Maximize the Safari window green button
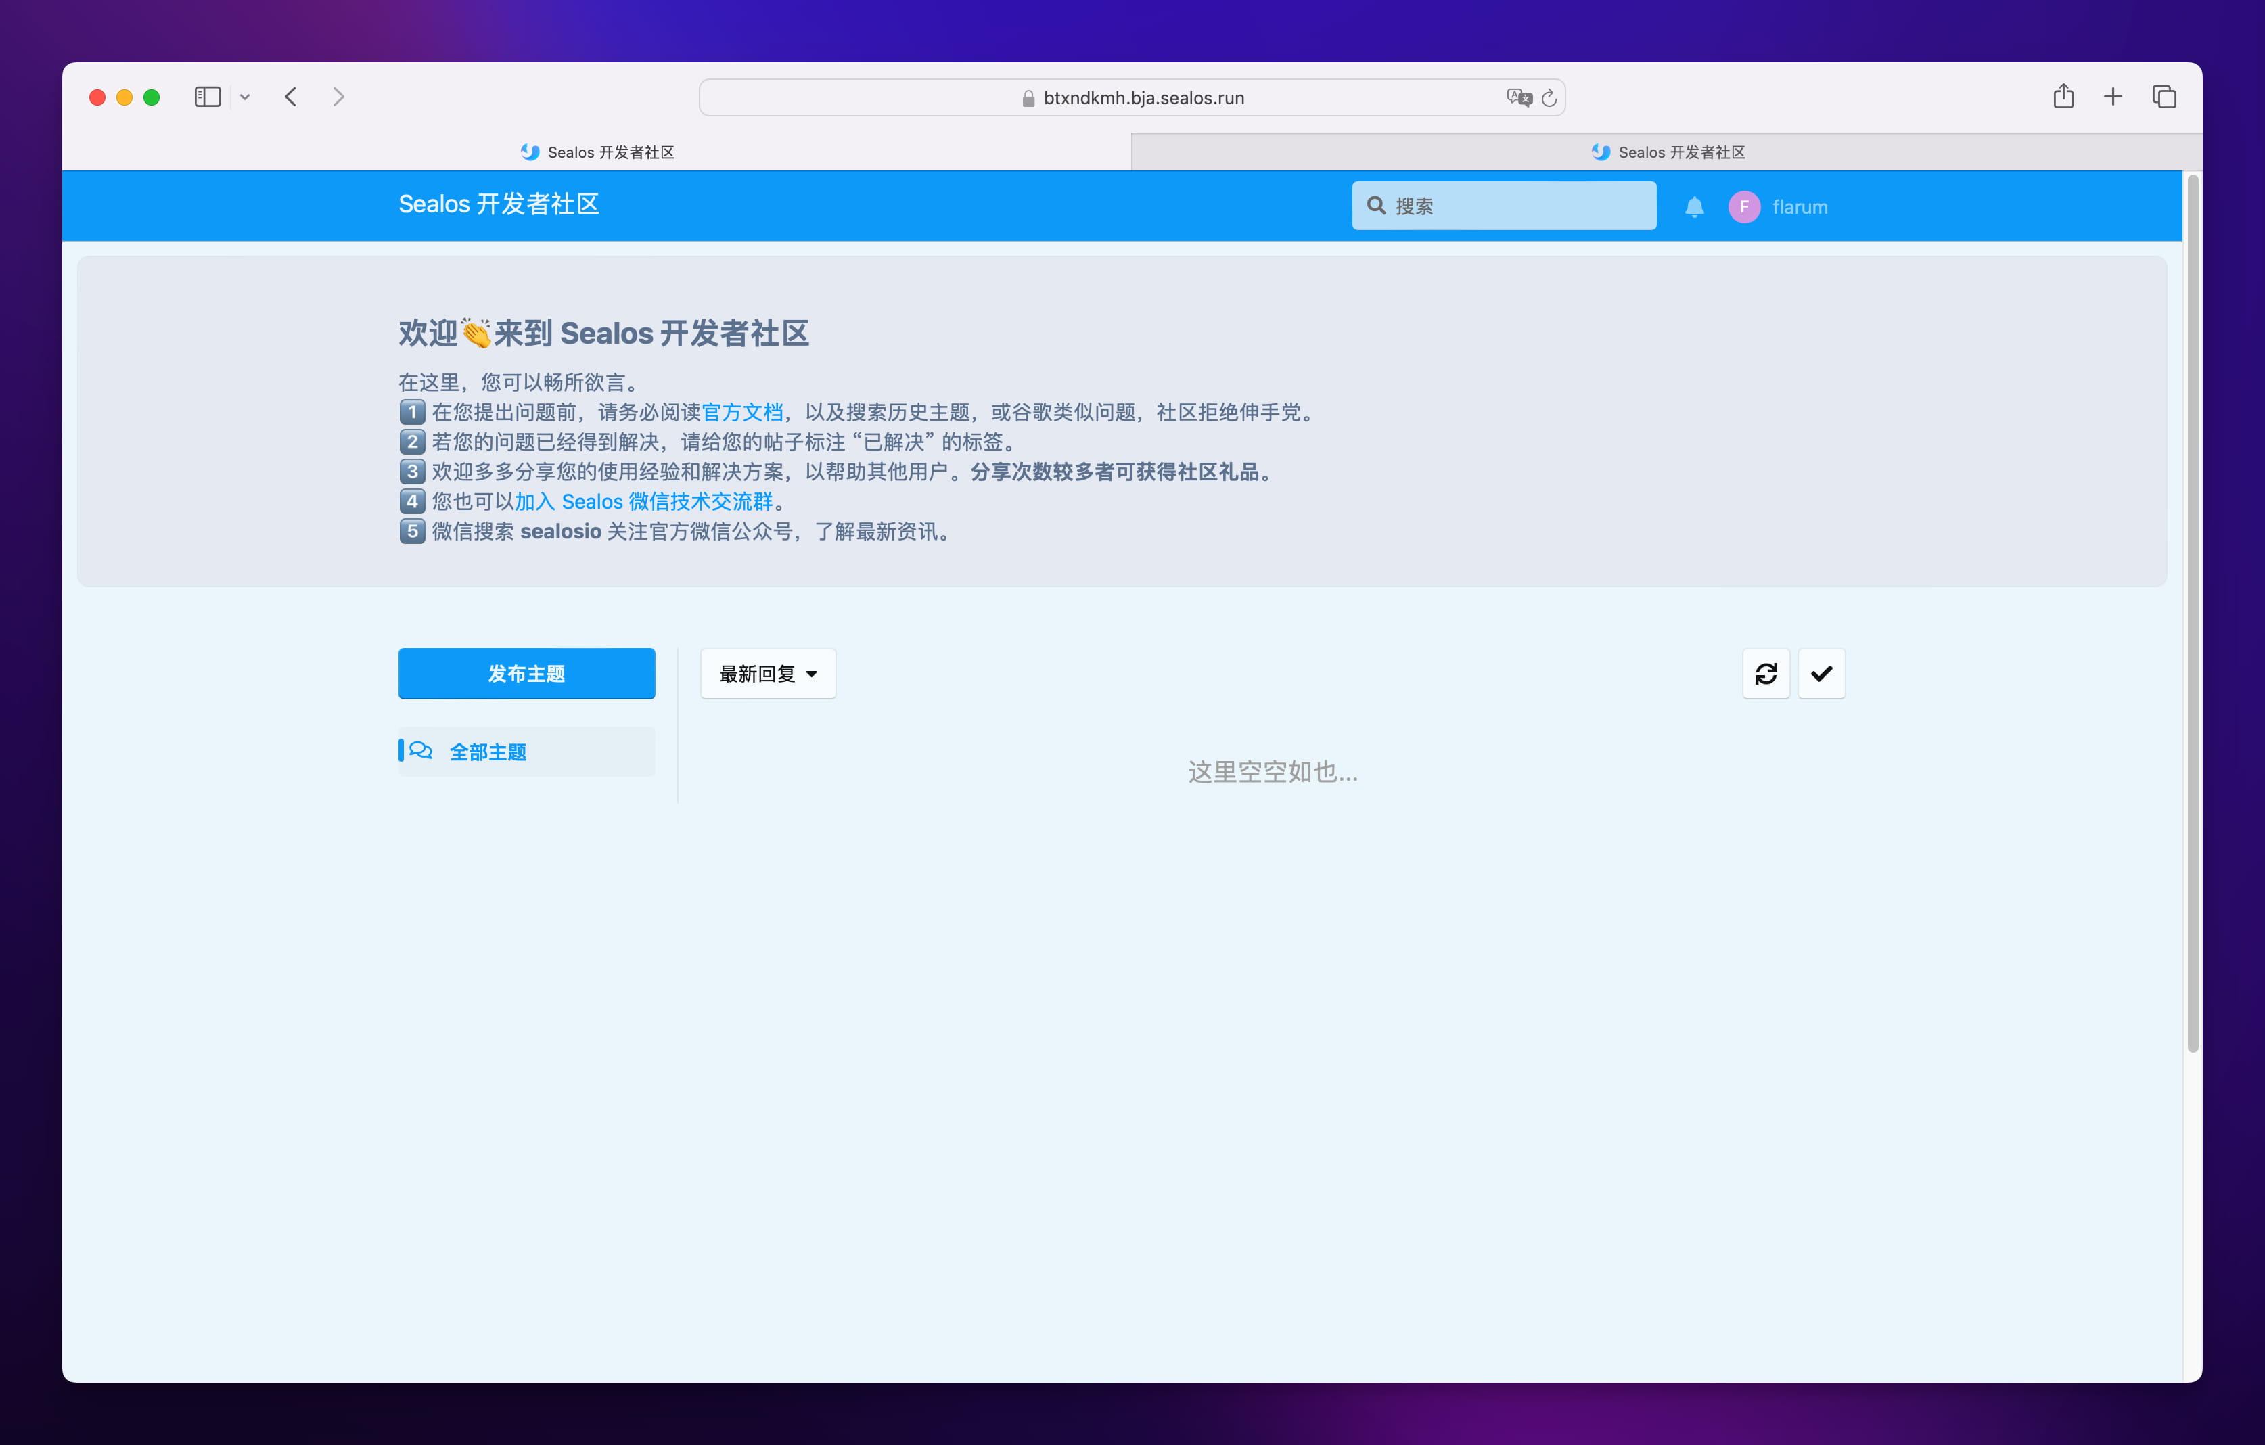Screen dimensions: 2265x1445 tap(152, 97)
